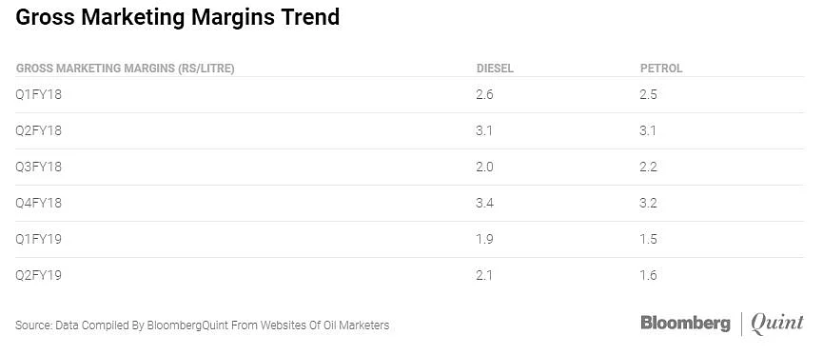
Task: Click the Q1FY19 petrol value 1.5
Action: [648, 240]
